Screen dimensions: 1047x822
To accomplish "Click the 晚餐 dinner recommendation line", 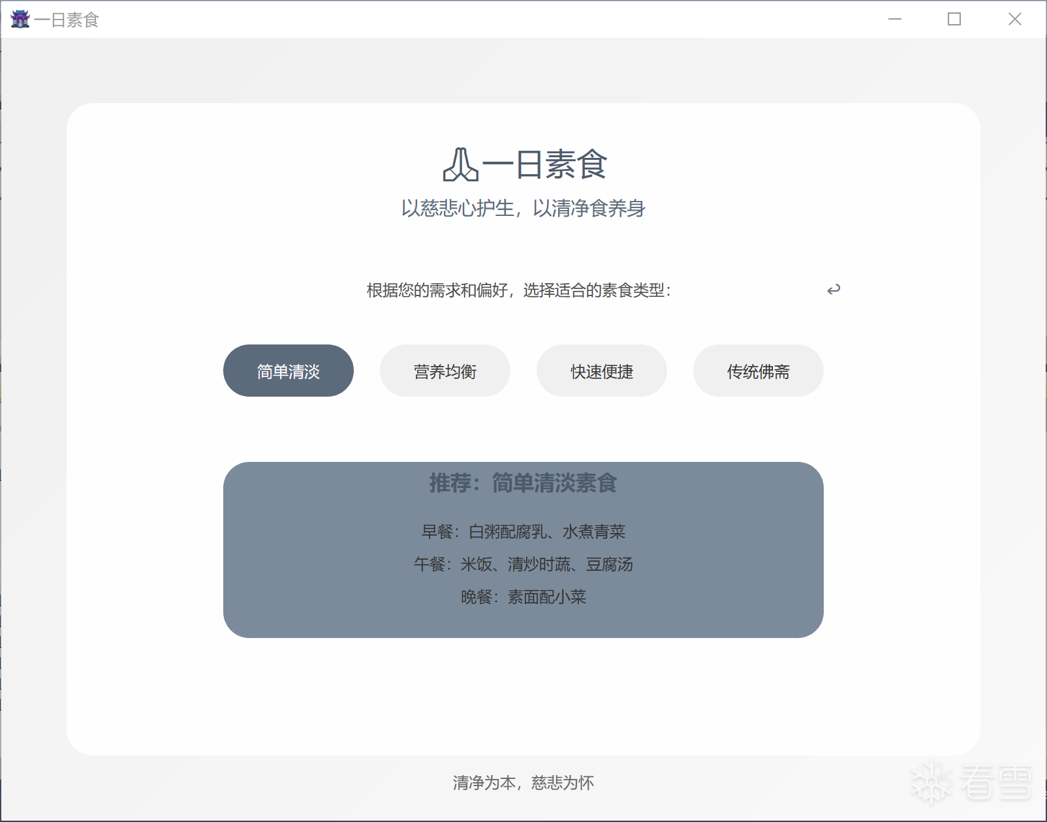I will (523, 597).
